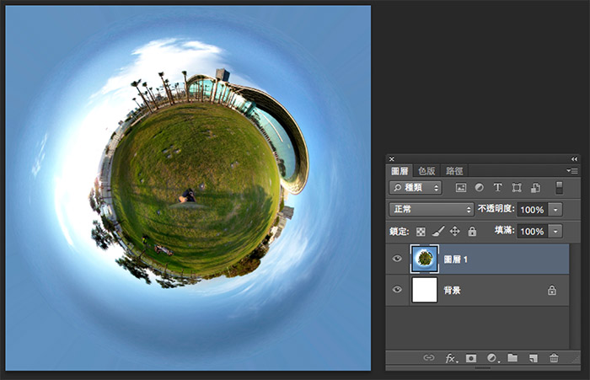Toggle lock transparent pixels
The height and width of the screenshot is (380, 590).
click(421, 231)
